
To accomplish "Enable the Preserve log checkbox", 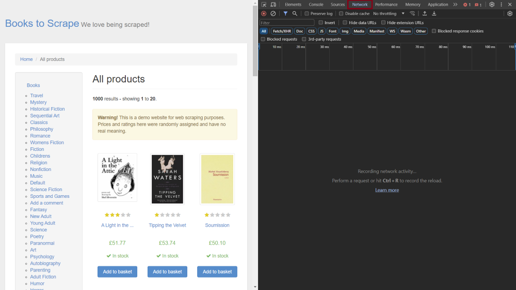I will [307, 13].
